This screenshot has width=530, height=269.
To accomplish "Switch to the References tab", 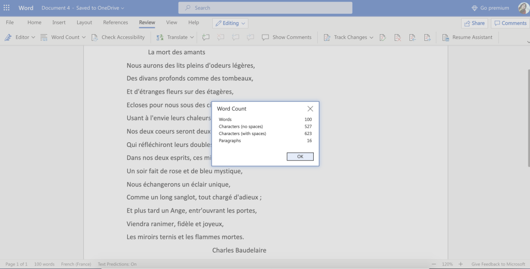I will [115, 22].
